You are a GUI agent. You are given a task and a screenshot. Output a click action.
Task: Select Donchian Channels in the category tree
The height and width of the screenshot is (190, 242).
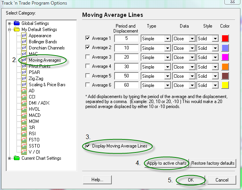point(46,48)
